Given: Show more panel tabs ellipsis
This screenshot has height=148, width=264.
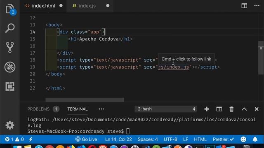Looking at the screenshot, I should [x=101, y=109].
